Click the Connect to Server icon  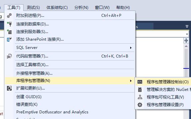pyautogui.click(x=9, y=32)
